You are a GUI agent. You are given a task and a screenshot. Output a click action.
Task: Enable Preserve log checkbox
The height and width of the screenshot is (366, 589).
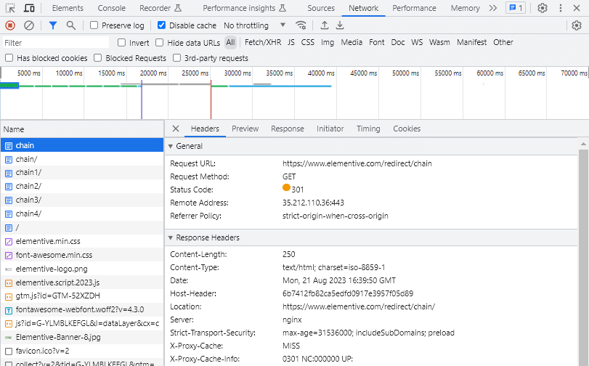94,25
